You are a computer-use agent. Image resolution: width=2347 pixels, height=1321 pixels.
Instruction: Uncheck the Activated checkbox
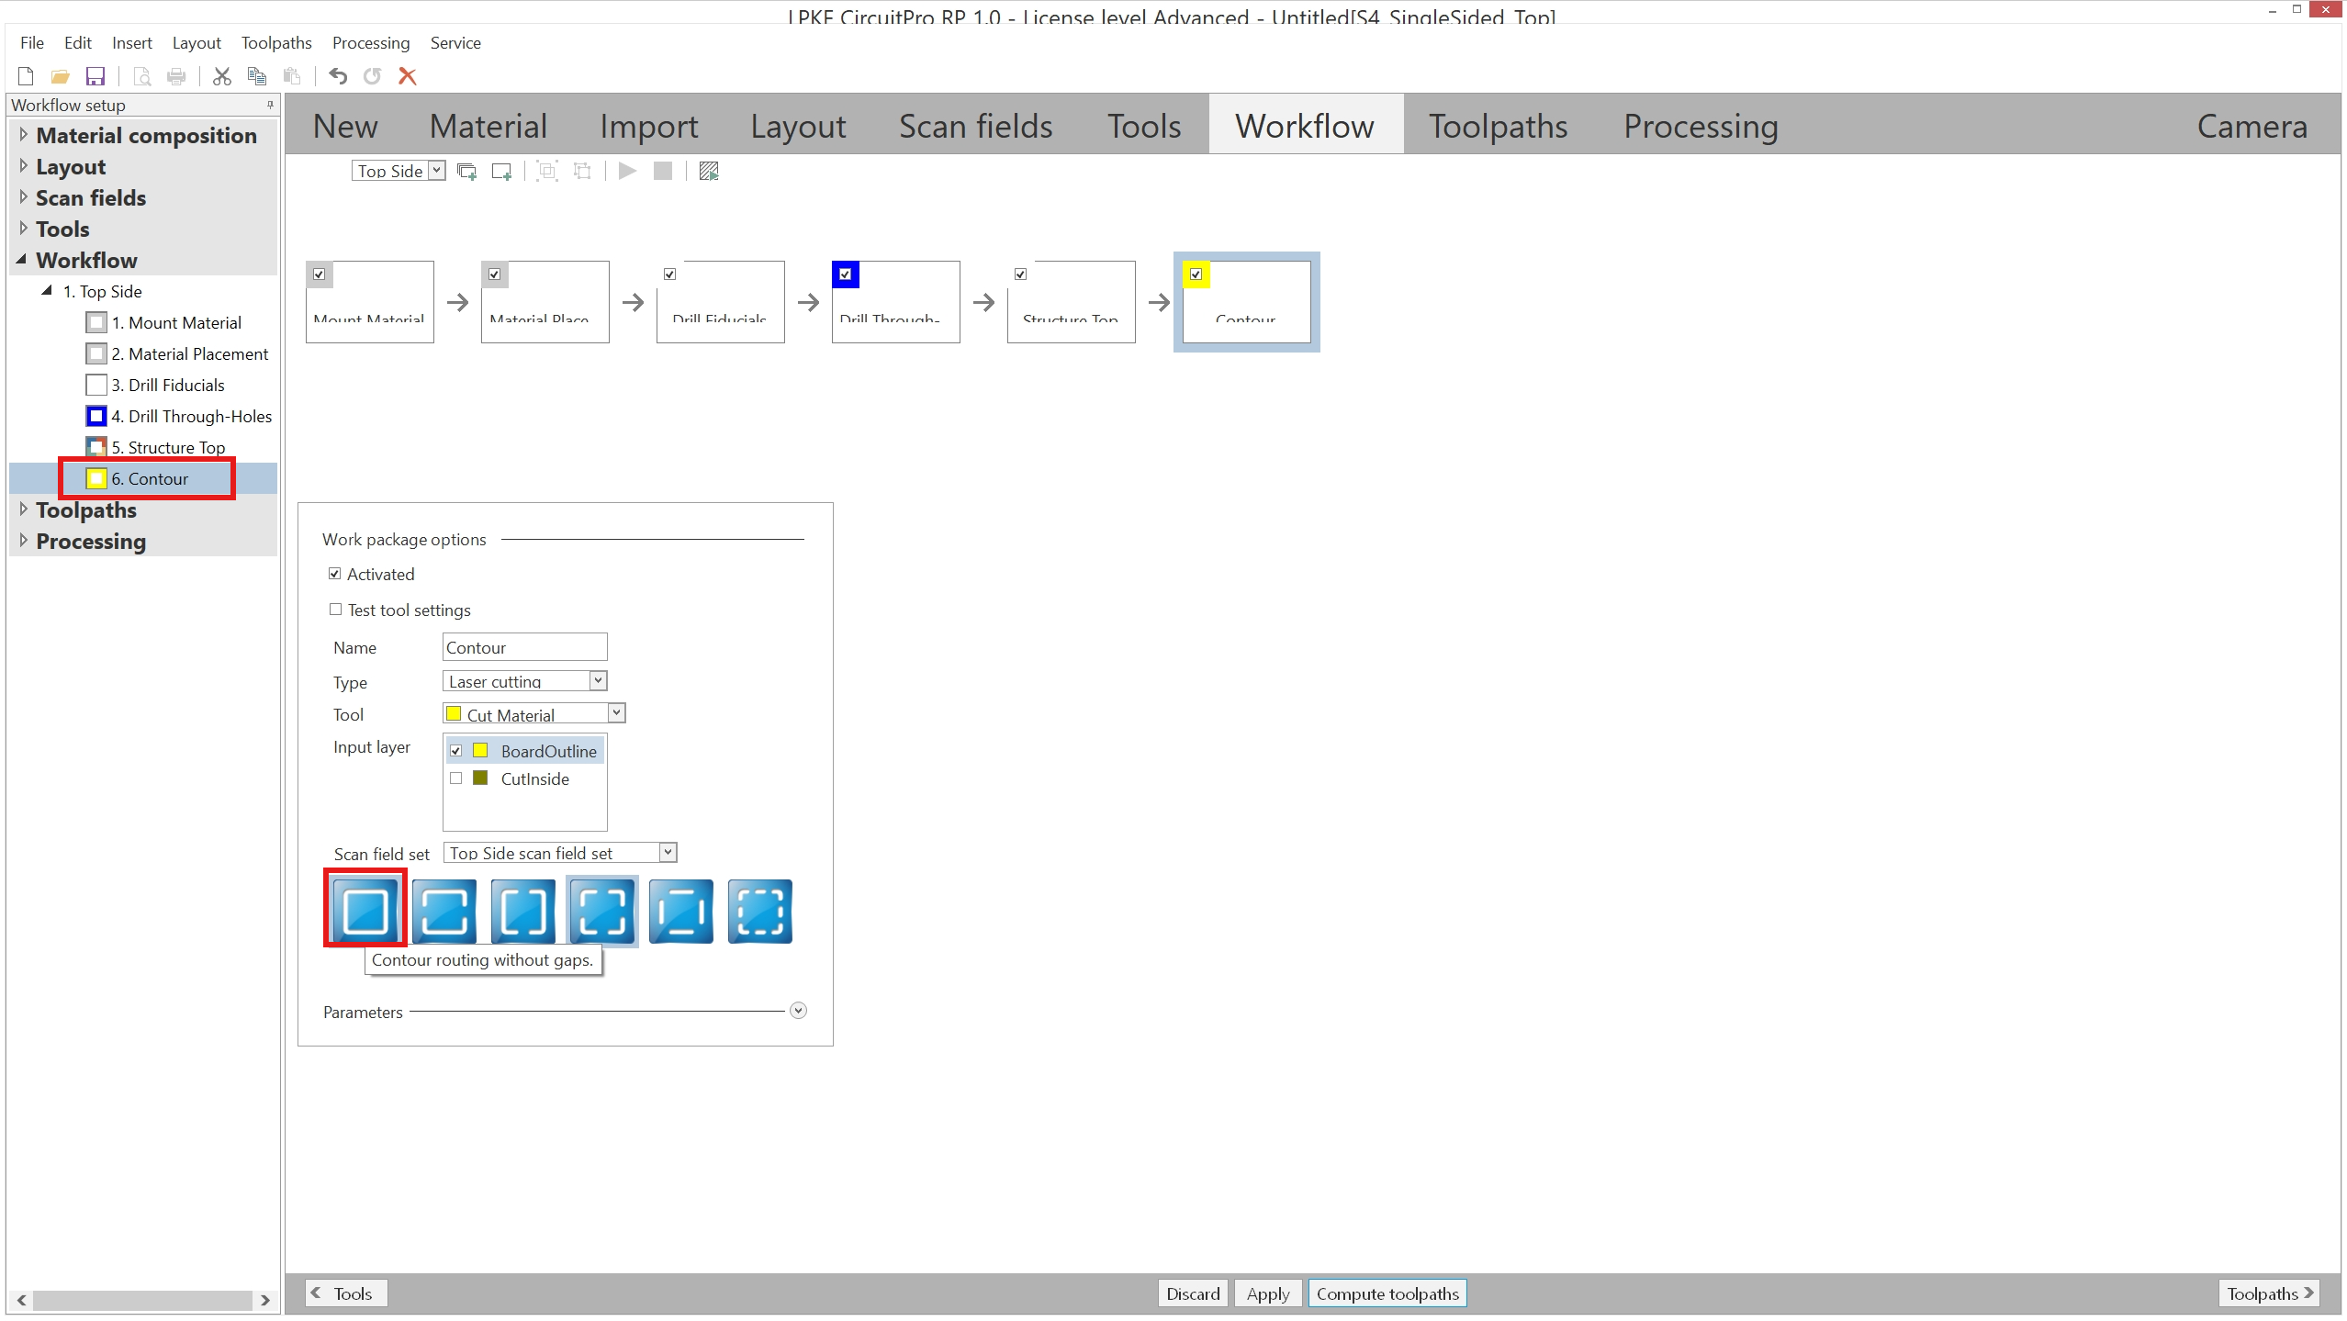(x=335, y=574)
